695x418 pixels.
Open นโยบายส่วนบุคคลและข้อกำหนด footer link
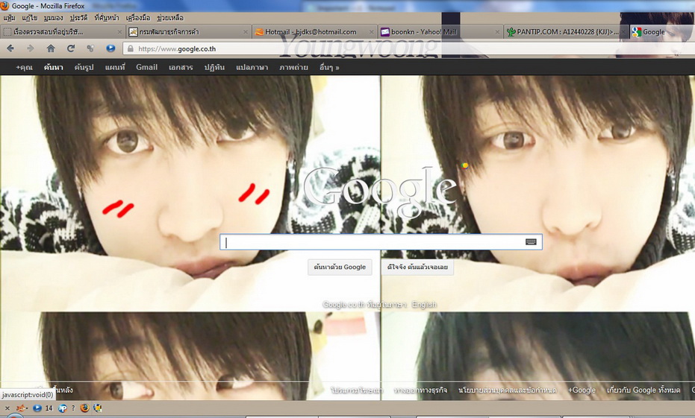(x=508, y=390)
